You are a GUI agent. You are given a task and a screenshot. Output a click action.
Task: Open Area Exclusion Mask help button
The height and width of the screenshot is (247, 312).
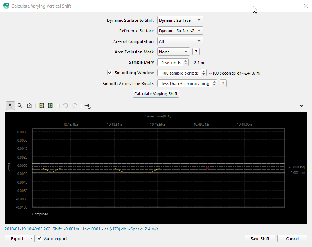click(x=196, y=52)
